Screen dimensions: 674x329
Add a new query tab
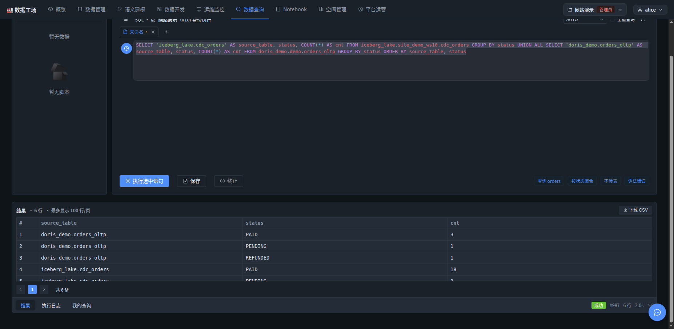tap(167, 32)
